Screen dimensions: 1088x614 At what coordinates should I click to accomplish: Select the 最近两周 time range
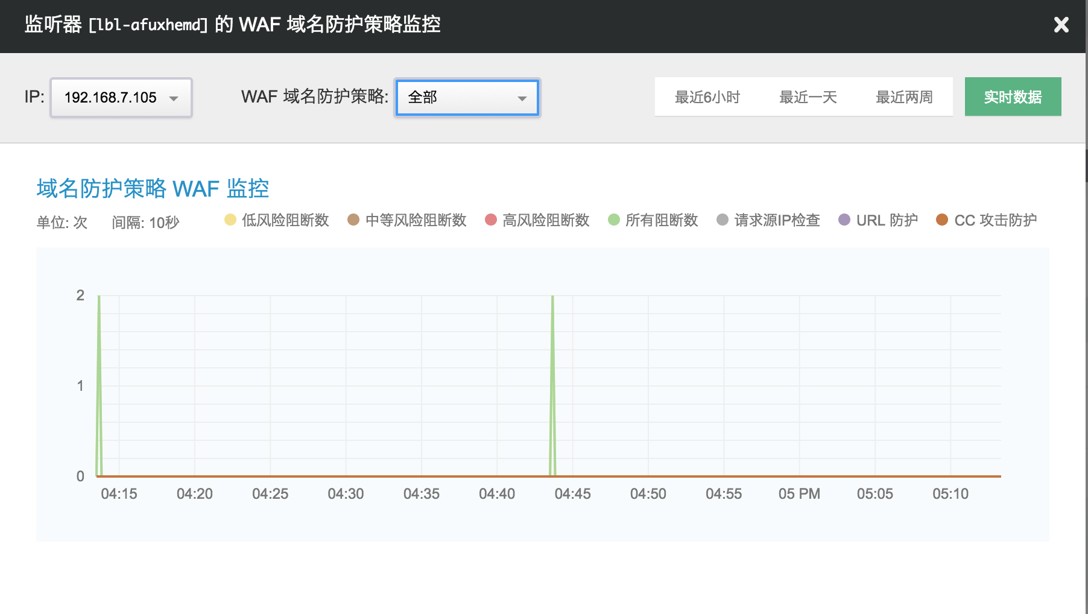pos(903,97)
